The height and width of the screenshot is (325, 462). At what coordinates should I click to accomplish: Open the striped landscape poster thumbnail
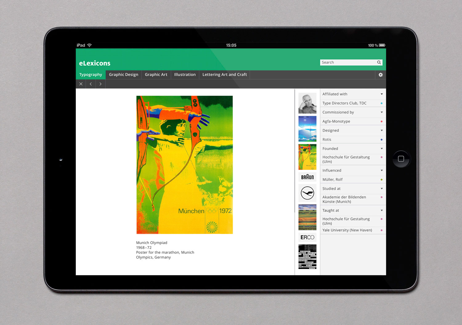[307, 217]
